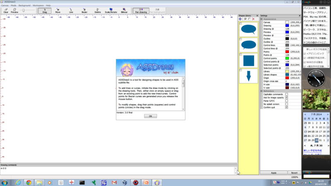Open the Help menu
The image size is (331, 186).
point(48,5)
